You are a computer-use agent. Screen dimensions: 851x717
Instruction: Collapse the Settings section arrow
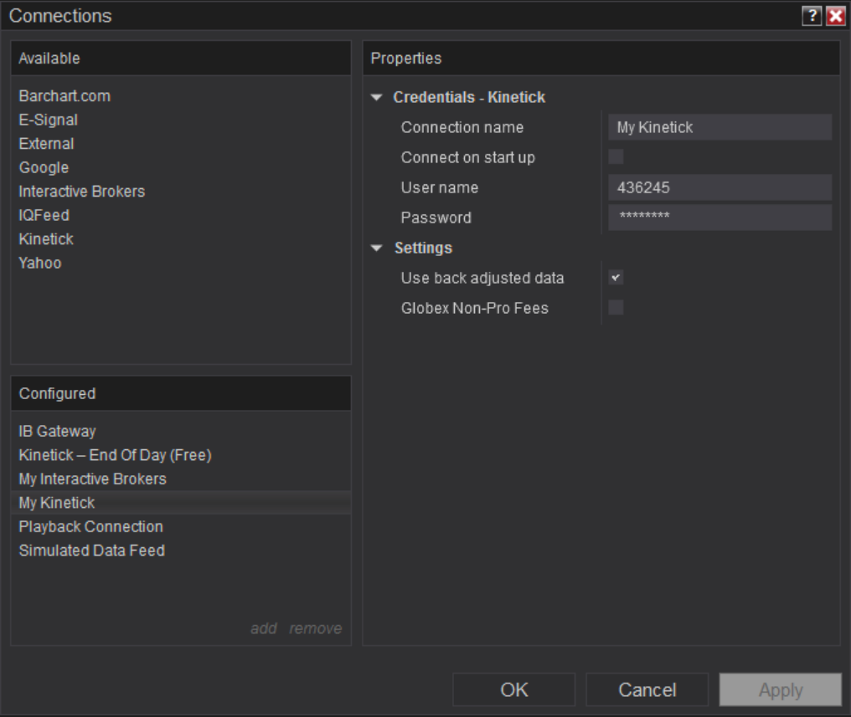tap(377, 248)
